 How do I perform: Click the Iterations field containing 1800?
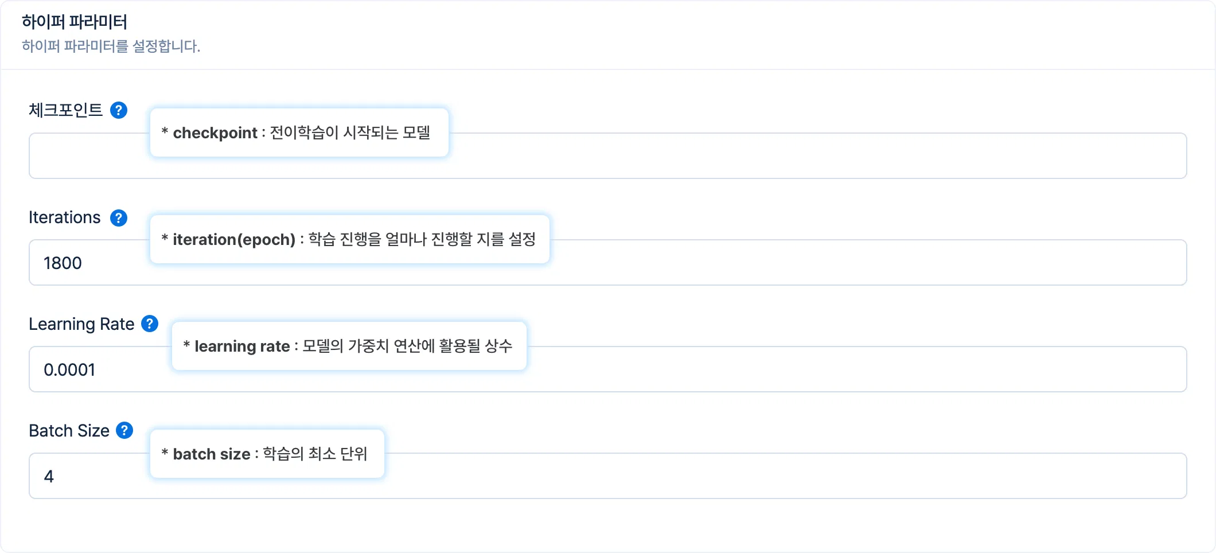coord(803,263)
